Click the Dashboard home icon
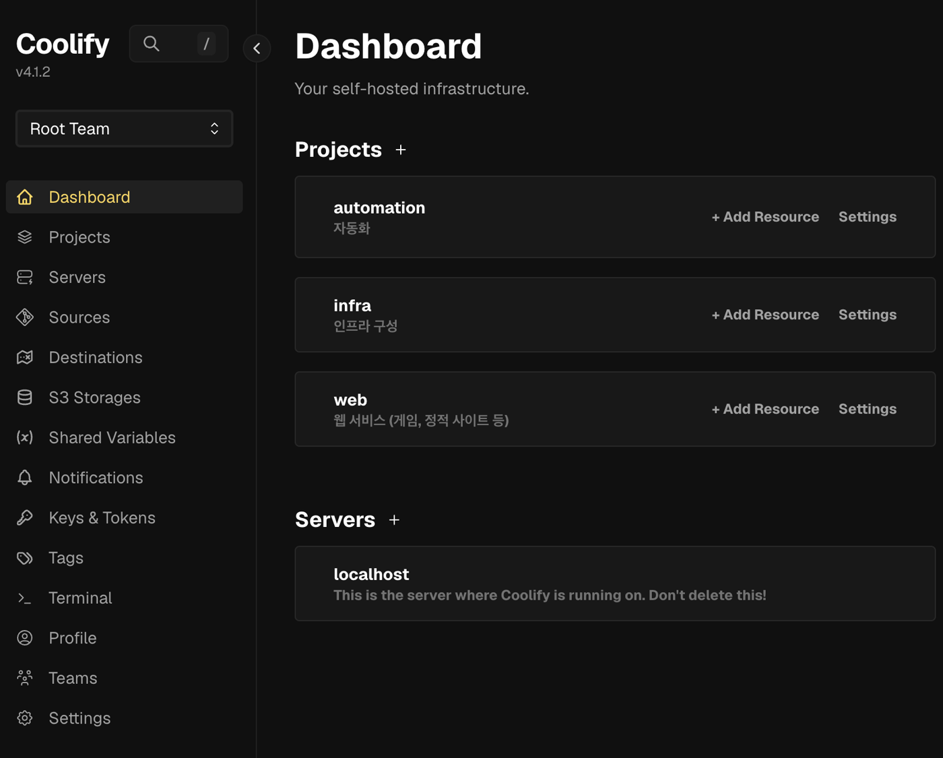943x758 pixels. (x=25, y=197)
